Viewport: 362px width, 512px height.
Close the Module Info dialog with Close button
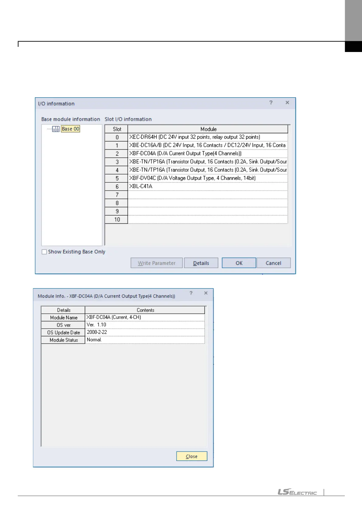pos(191,456)
